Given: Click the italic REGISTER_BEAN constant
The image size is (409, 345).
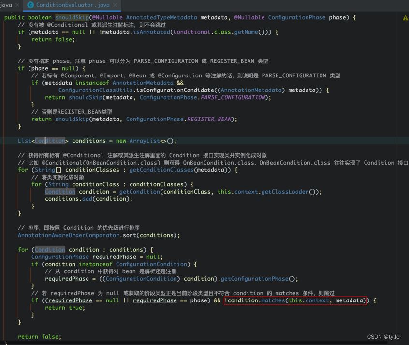Looking at the screenshot, I should (209, 119).
